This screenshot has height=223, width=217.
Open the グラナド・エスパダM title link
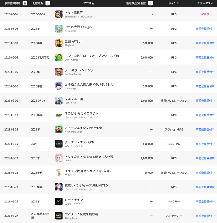[x=80, y=142]
